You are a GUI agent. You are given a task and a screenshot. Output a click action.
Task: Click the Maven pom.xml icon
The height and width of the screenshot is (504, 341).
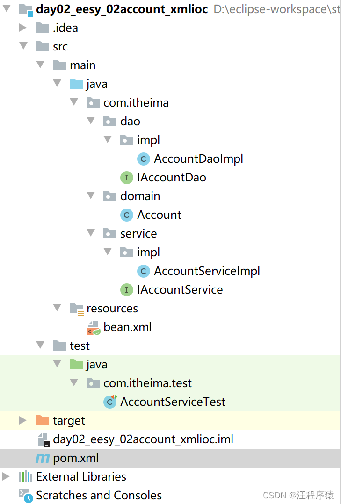tap(43, 458)
